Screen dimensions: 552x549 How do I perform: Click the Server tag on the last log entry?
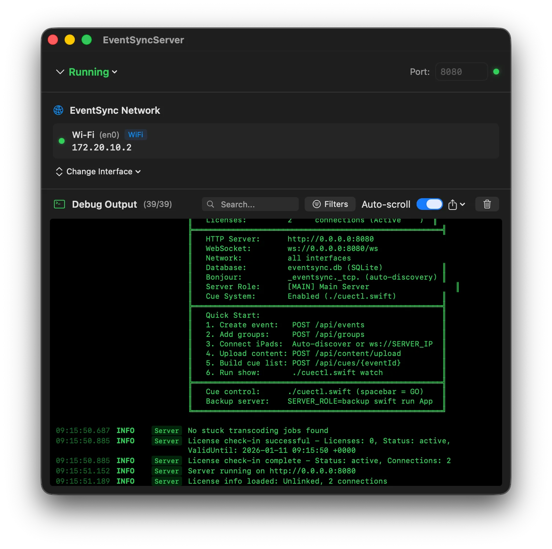click(x=166, y=481)
